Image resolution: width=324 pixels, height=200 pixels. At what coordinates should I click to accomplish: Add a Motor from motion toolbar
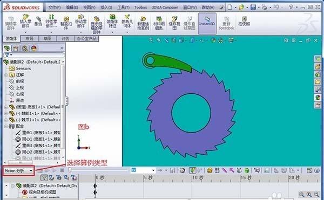210,170
